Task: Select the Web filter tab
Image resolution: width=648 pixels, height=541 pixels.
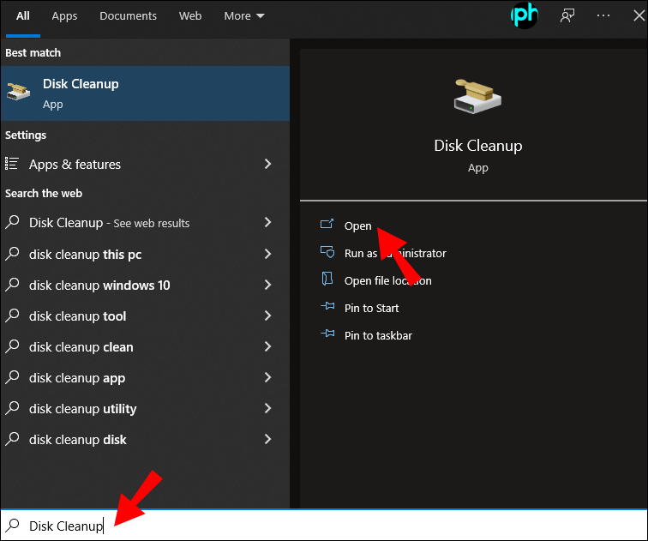Action: (190, 15)
